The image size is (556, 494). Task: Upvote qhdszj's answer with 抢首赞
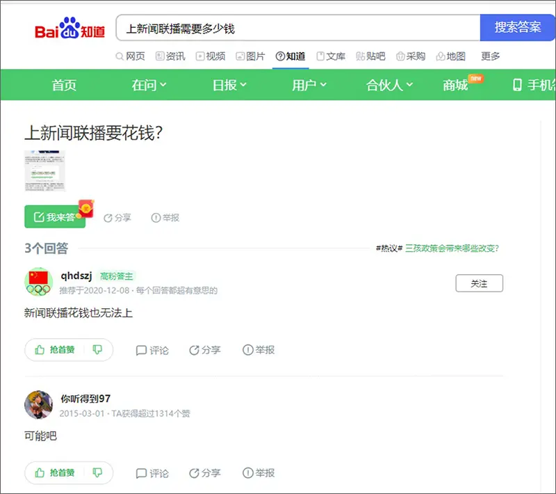pos(54,350)
